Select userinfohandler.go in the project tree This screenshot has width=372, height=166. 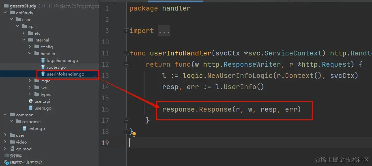[66, 74]
